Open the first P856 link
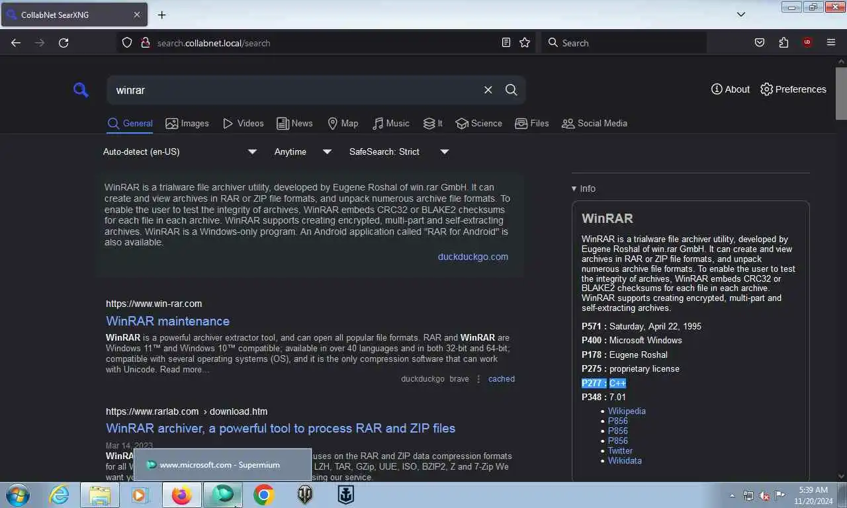Image resolution: width=847 pixels, height=508 pixels. point(618,421)
